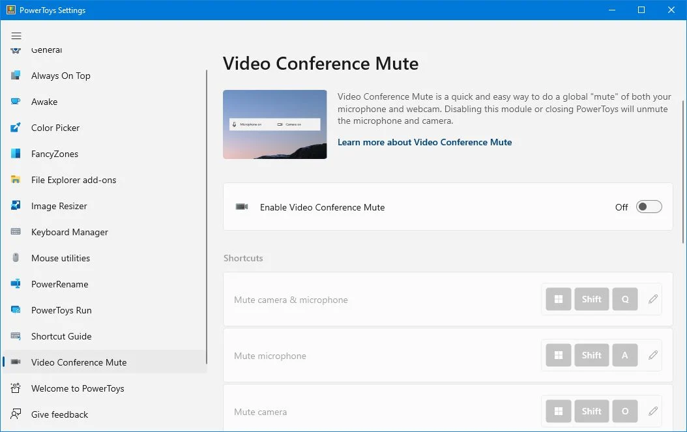Click the Video Conference Mute preview image
This screenshot has height=432, width=687.
coord(274,124)
